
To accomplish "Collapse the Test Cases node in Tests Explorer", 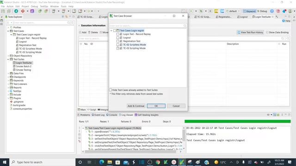I will (x=8, y=31).
